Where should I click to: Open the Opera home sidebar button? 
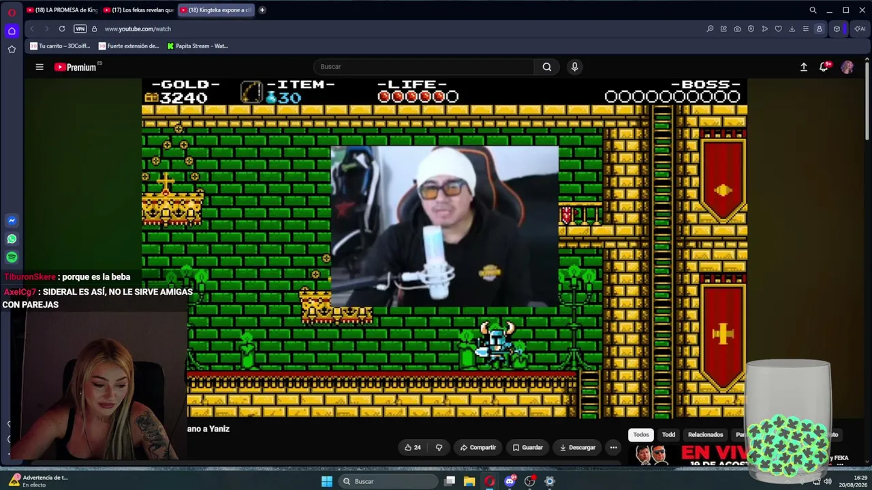[x=12, y=31]
